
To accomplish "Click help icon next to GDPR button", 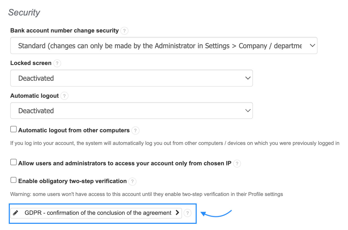I will pyautogui.click(x=188, y=213).
